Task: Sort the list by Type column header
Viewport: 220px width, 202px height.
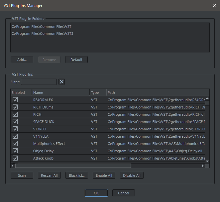Action: click(x=98, y=93)
